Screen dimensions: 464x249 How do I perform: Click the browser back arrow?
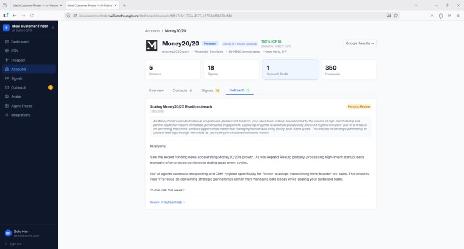pos(14,16)
